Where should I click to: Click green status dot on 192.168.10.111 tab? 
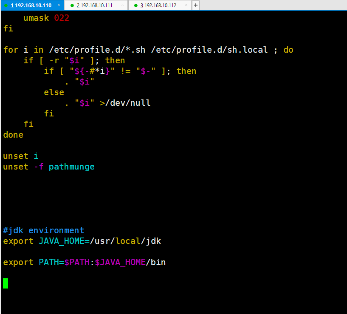point(72,6)
